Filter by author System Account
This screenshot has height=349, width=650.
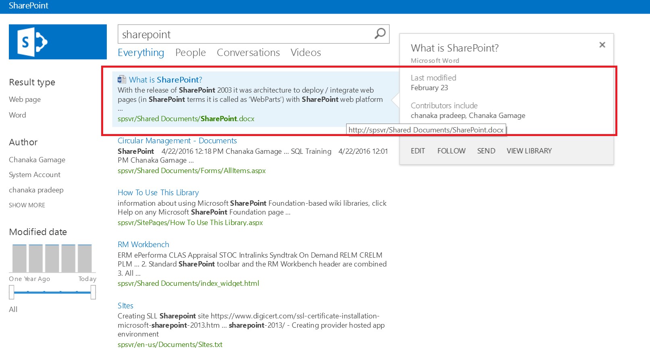[35, 175]
